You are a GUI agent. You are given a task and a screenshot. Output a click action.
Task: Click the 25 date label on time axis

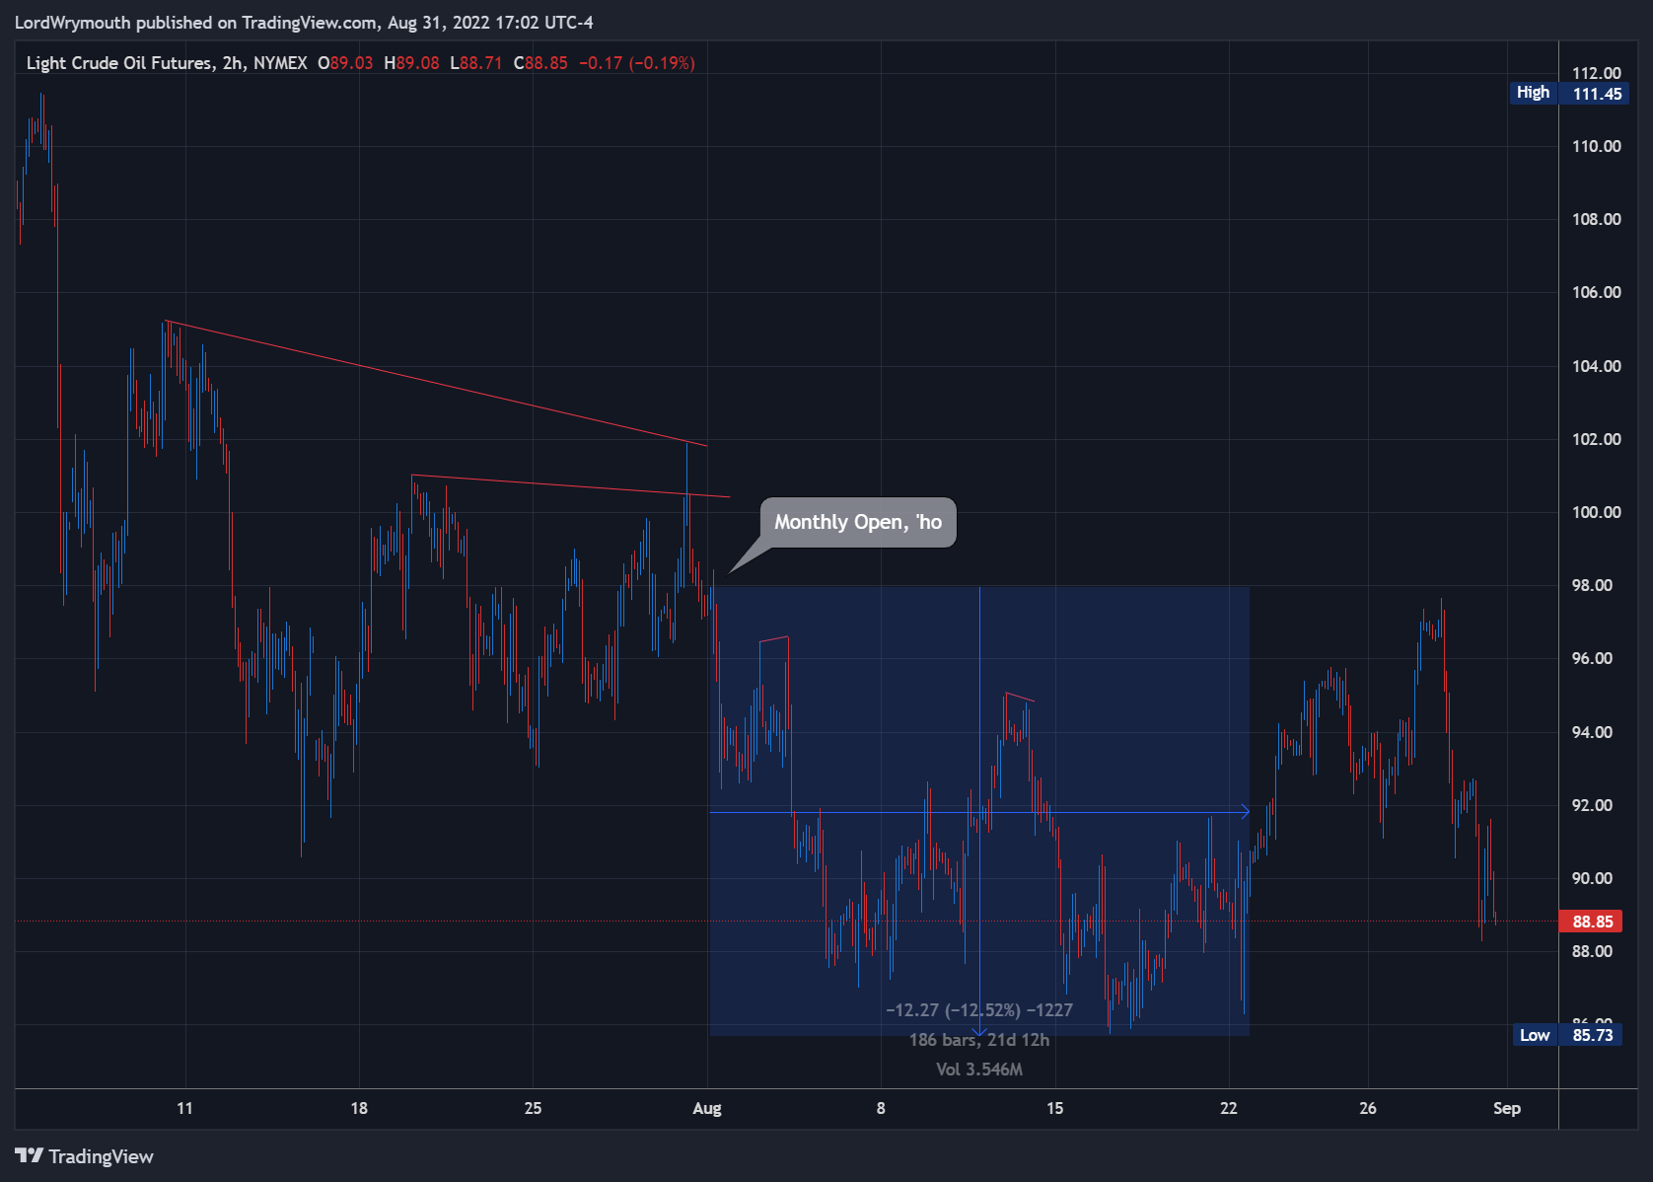pos(533,1108)
